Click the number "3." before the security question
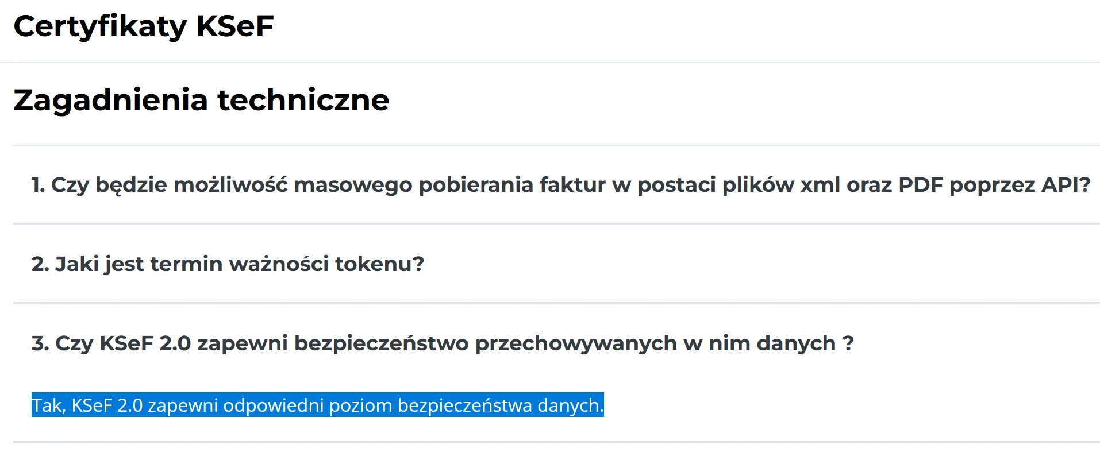 point(40,343)
